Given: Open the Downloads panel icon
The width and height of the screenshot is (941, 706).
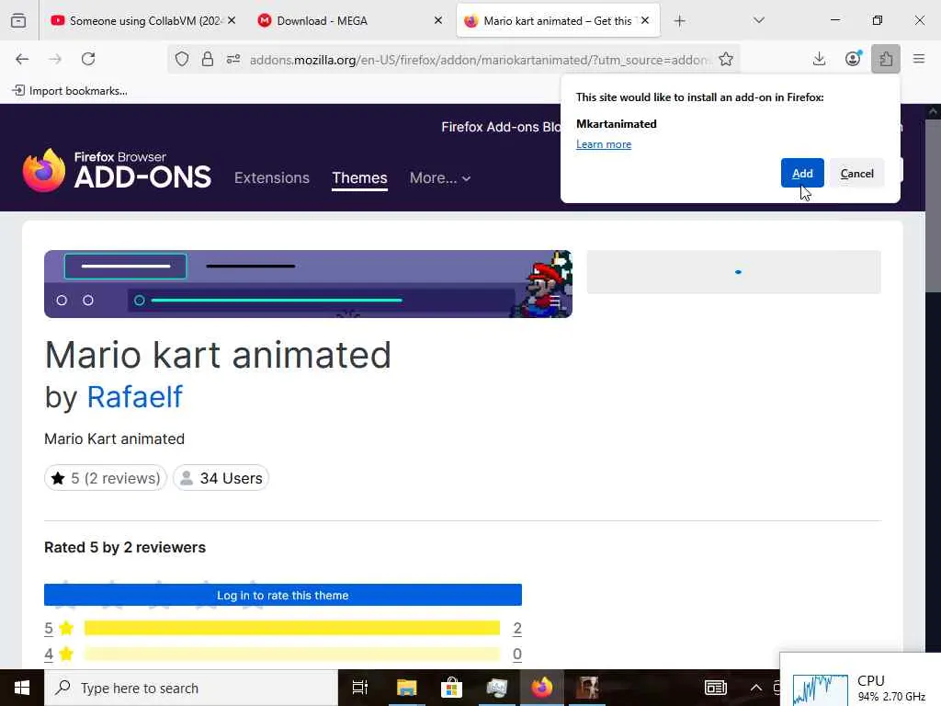Looking at the screenshot, I should [x=819, y=59].
